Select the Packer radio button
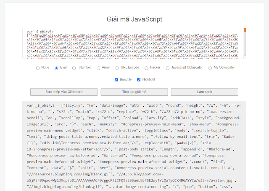This screenshot has height=191, width=269. (146, 68)
